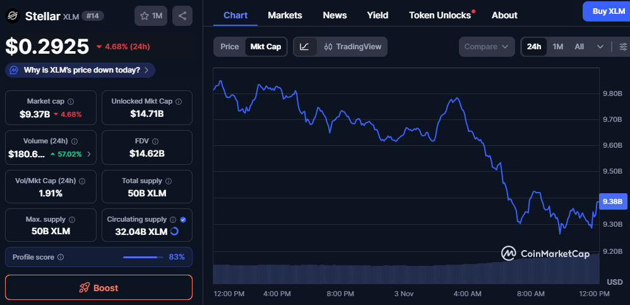Toggle chart to Mkt Cap view

[x=266, y=47]
